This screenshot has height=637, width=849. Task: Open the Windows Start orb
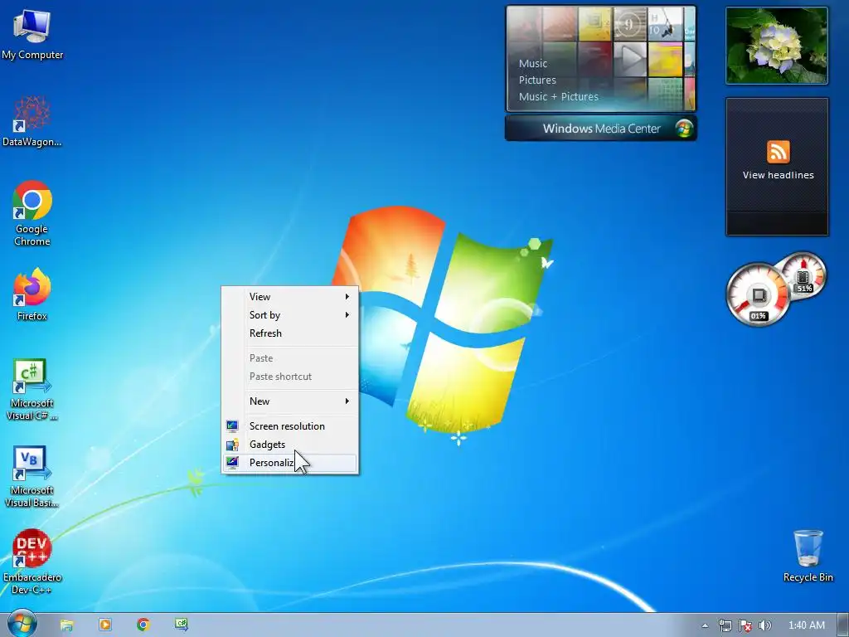coord(22,624)
